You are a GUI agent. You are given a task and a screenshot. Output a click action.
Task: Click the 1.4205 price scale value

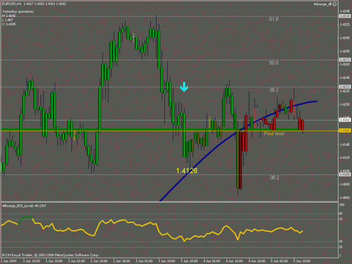[x=345, y=105]
